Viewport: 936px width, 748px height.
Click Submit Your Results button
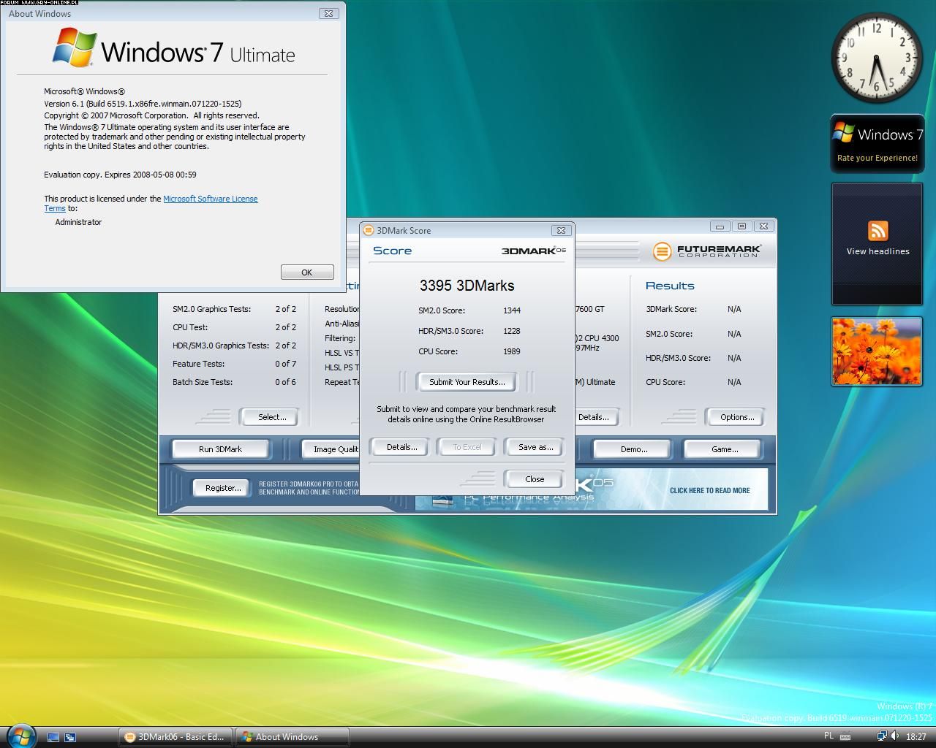(x=467, y=382)
